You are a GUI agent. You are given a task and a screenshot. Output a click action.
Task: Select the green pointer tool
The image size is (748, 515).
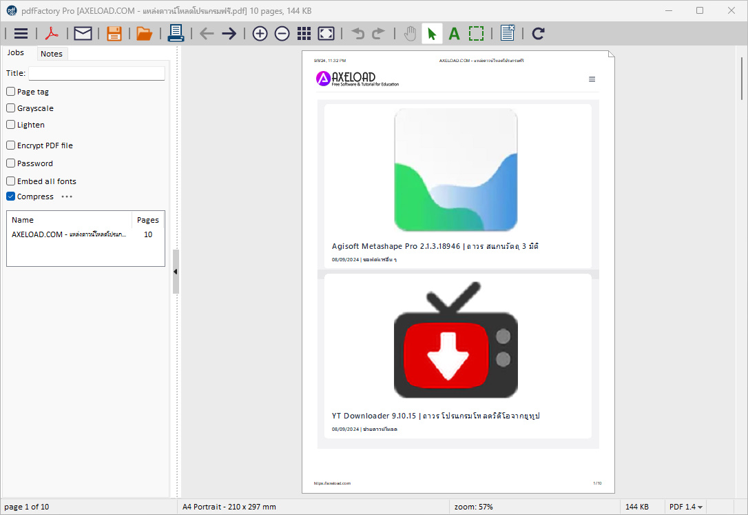(x=432, y=34)
